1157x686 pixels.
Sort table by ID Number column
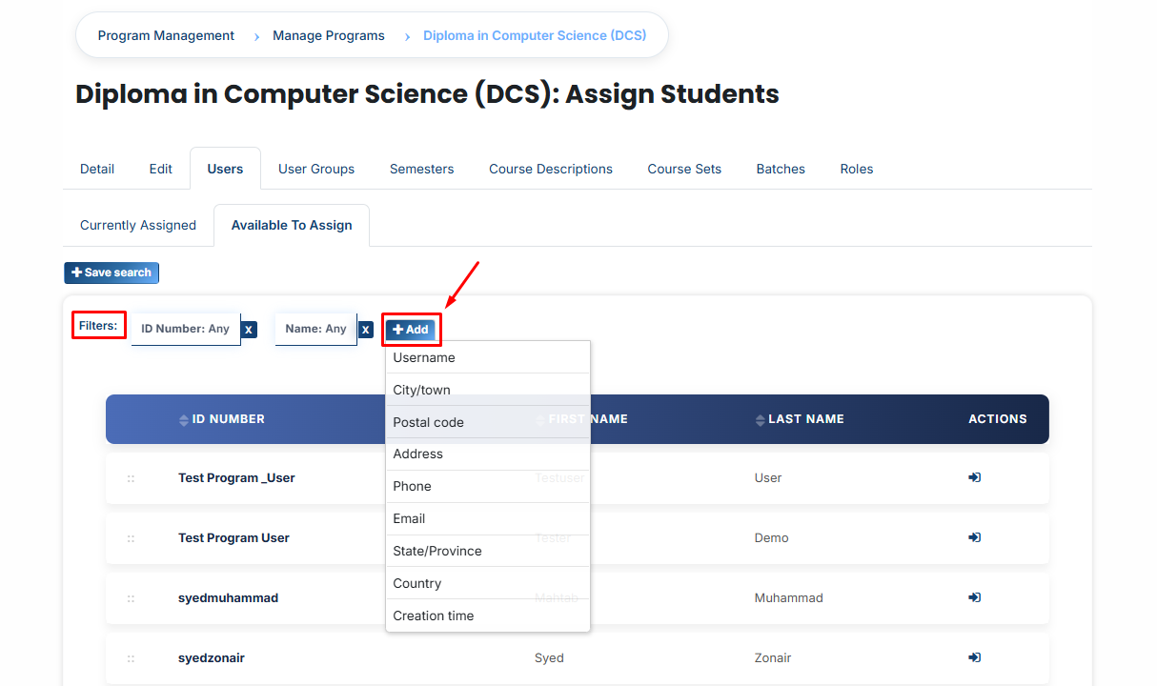[x=222, y=419]
